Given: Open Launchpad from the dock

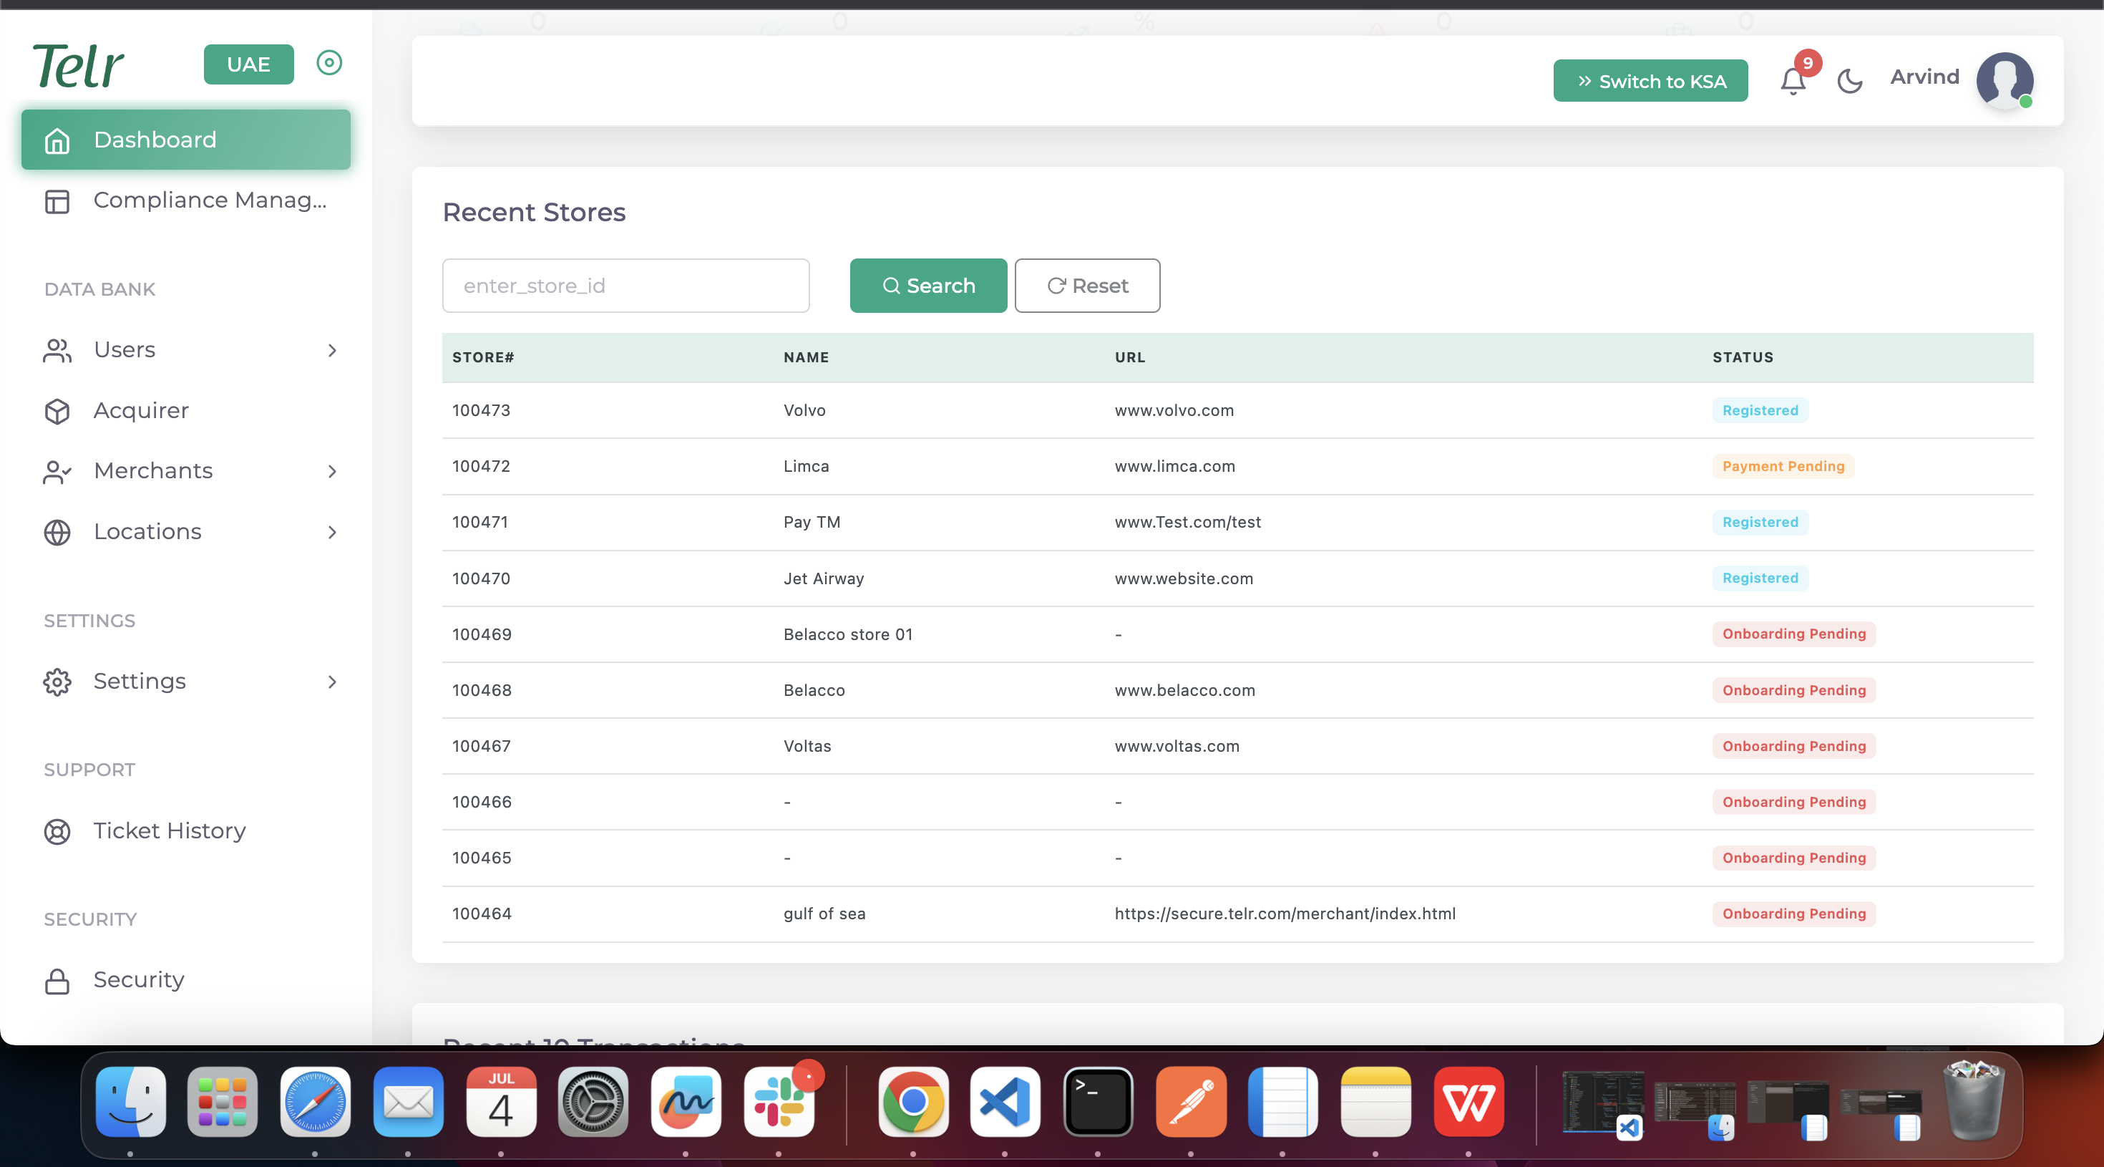Looking at the screenshot, I should (222, 1102).
